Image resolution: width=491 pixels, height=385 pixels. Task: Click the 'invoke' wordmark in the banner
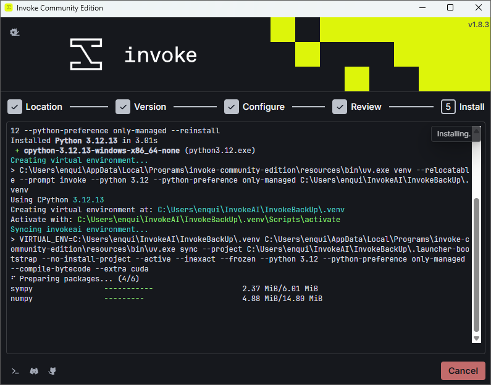tap(161, 54)
